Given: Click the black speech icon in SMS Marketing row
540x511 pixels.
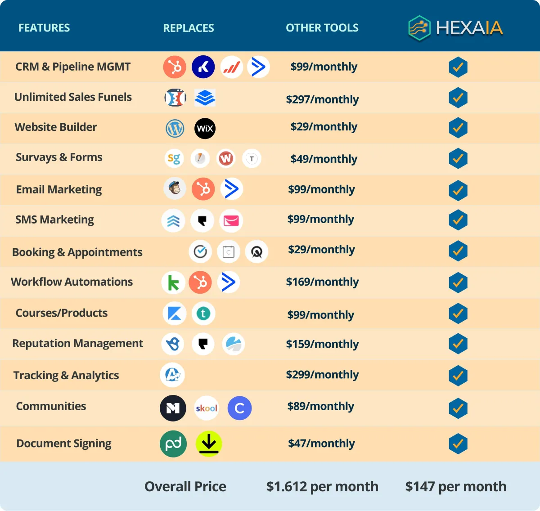Looking at the screenshot, I should 202,221.
